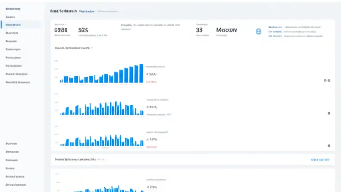The image size is (341, 192).
Task: Select the second sidebar navigation item
Action: (10, 17)
